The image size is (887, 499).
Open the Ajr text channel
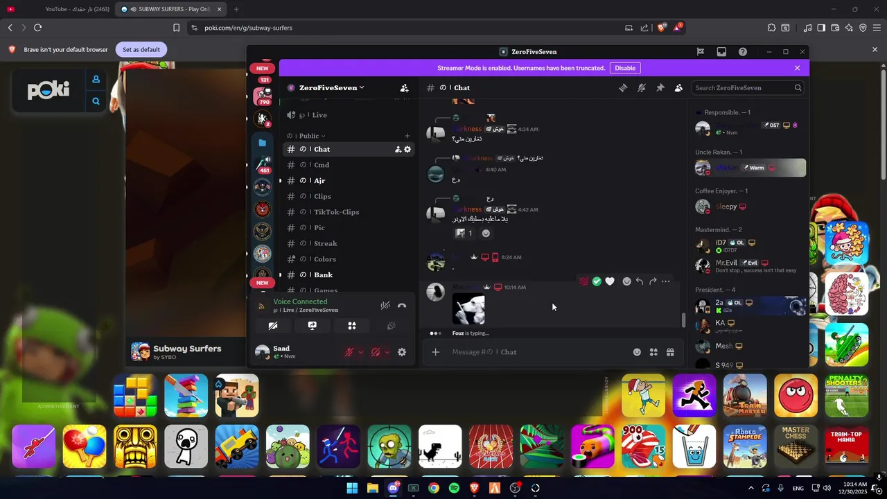click(349, 181)
